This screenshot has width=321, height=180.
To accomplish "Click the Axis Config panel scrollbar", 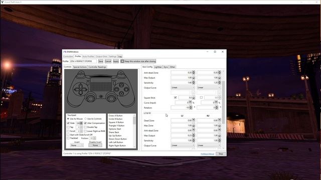I will coord(223,102).
